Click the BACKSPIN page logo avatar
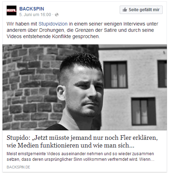The image size is (169, 173). [x=12, y=10]
